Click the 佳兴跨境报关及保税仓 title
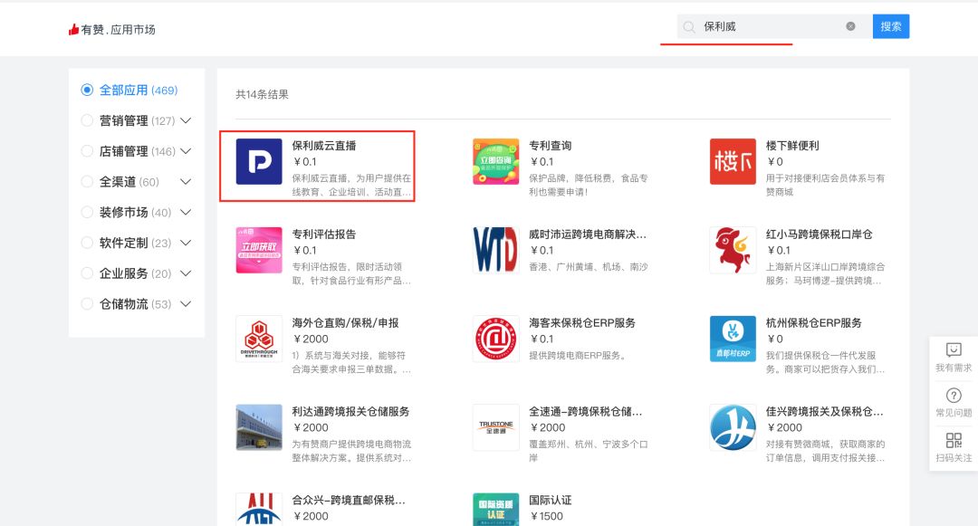 pos(825,411)
